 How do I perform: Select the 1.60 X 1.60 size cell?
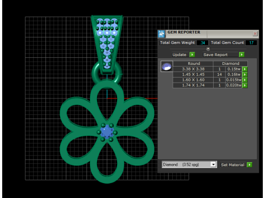[x=193, y=80]
